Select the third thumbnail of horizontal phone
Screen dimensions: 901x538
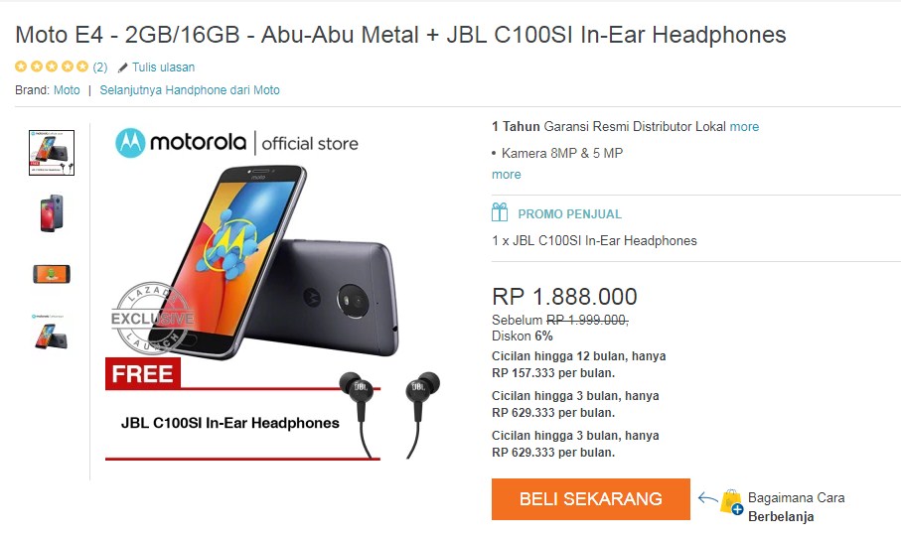point(52,274)
